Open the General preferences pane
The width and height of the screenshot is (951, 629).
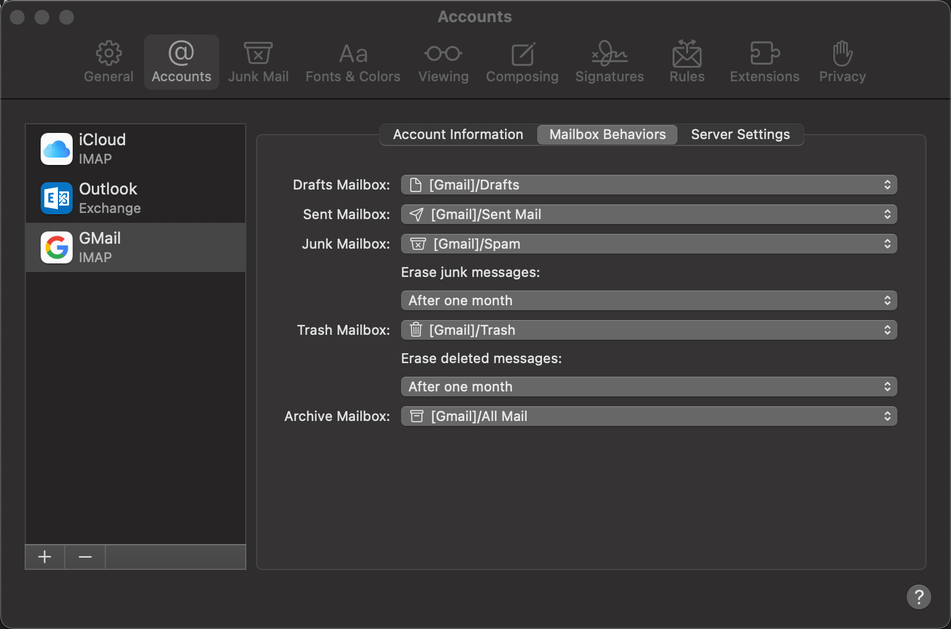[x=108, y=62]
